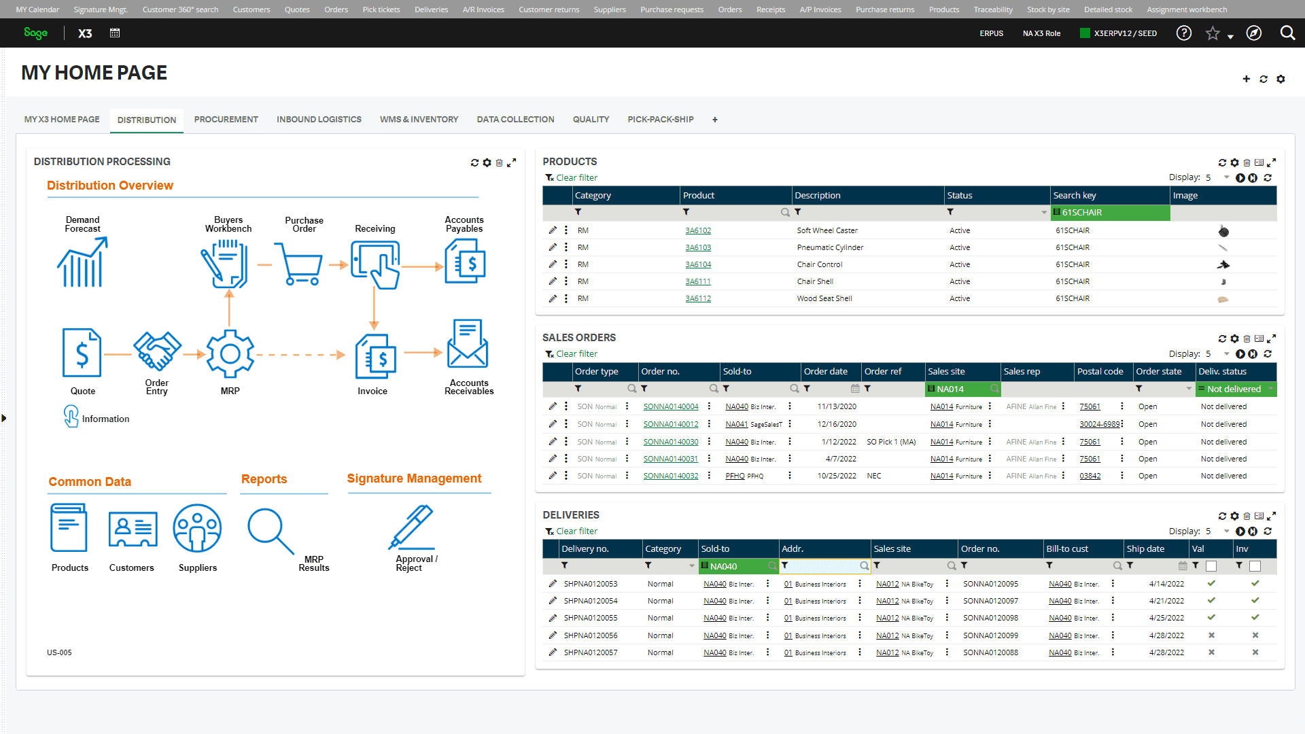Viewport: 1305px width, 734px height.
Task: Switch to the WMS & Inventory tab
Action: click(x=419, y=119)
